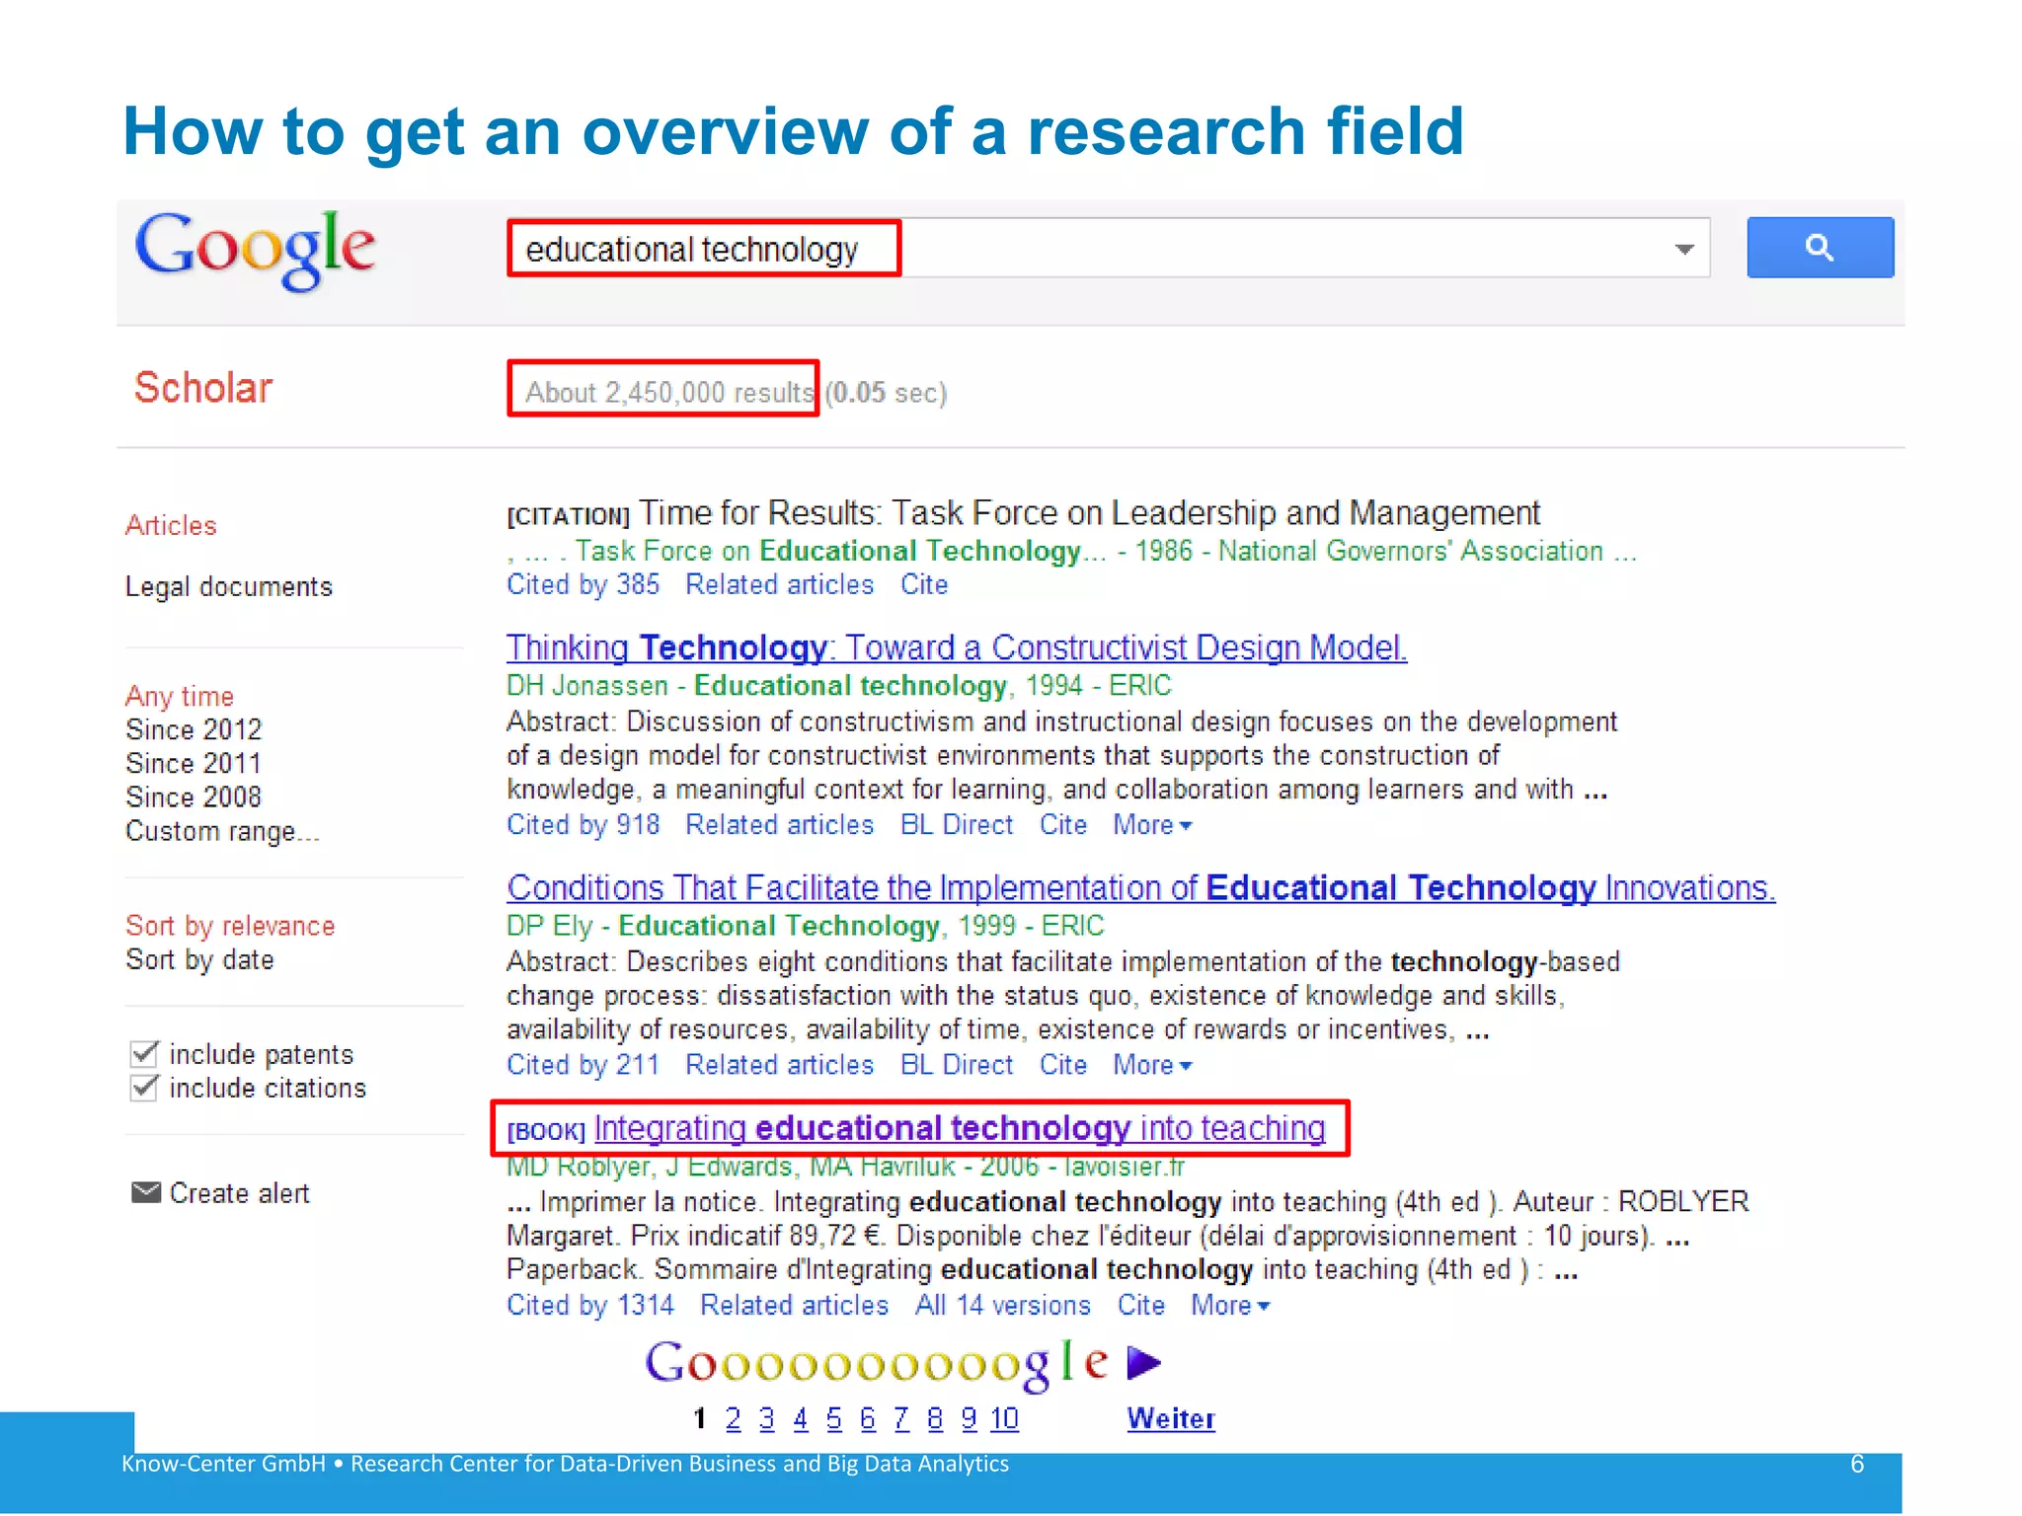
Task: Go to results page 4
Action: [x=801, y=1418]
